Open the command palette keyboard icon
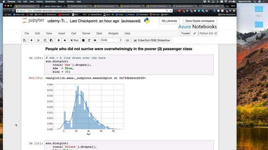 (127, 40)
